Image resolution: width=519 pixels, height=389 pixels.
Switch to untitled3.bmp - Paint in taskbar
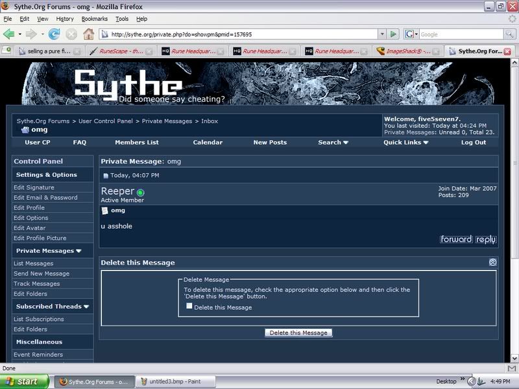pos(175,381)
